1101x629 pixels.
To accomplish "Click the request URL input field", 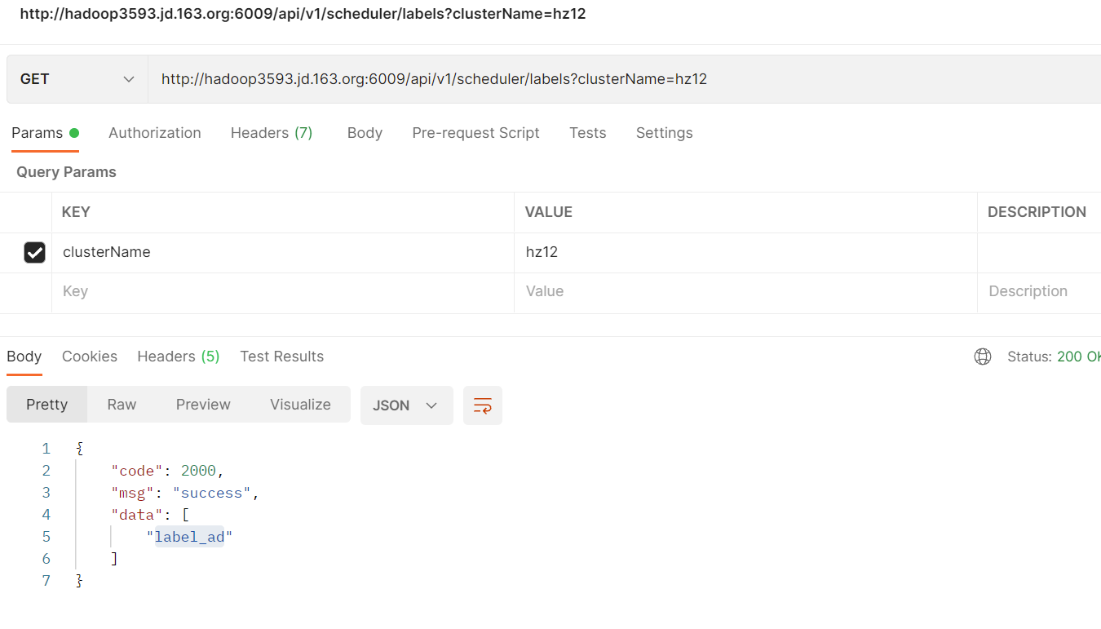I will click(x=624, y=79).
